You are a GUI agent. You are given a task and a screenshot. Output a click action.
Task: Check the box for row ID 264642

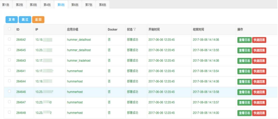point(9,39)
